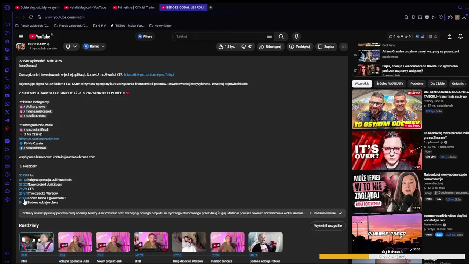Open the PLOTKARY channel avatar

21,47
